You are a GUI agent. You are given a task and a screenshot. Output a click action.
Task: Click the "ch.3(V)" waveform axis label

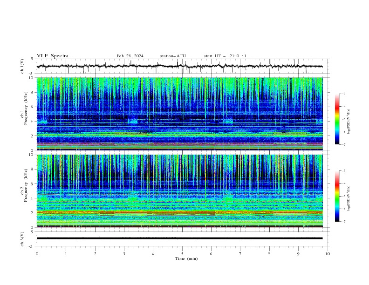22,239
